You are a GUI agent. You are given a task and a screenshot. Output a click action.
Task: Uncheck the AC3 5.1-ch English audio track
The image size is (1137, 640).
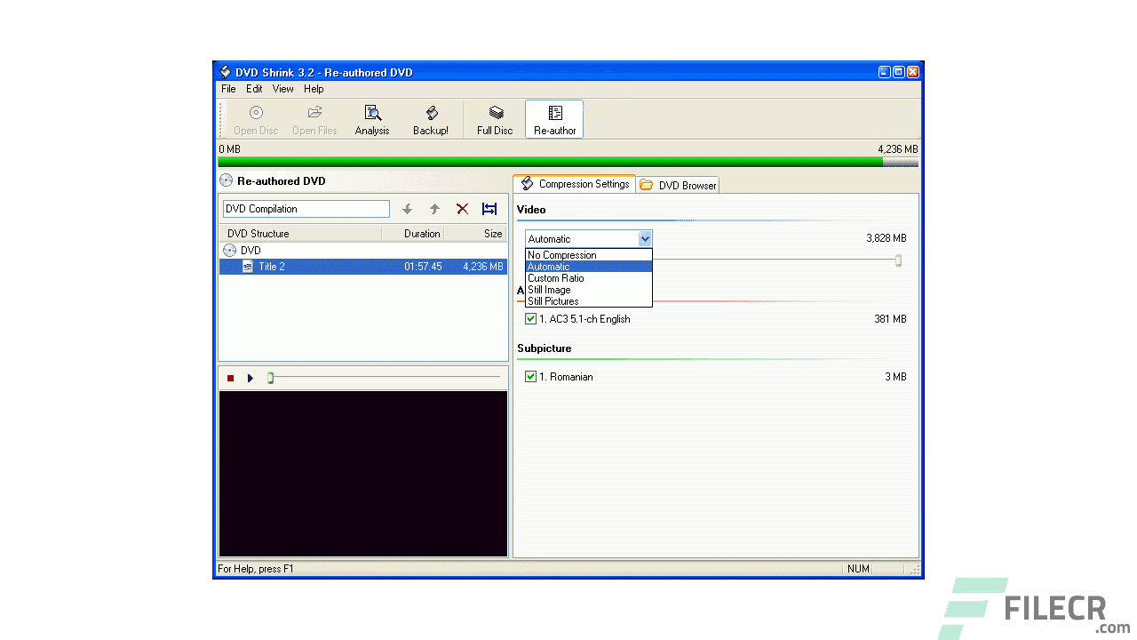tap(530, 318)
